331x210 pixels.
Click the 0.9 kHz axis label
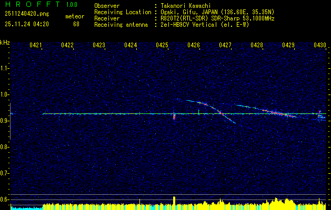tap(4, 121)
